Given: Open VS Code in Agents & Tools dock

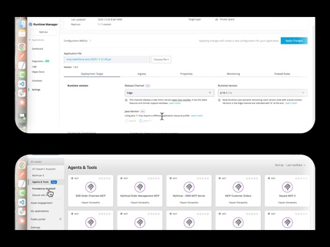Looking at the screenshot, I should tap(22, 202).
